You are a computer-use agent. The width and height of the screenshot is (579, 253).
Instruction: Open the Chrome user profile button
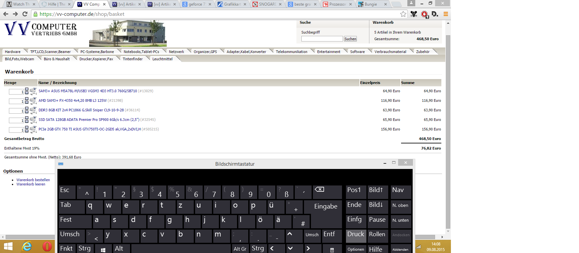411,3
